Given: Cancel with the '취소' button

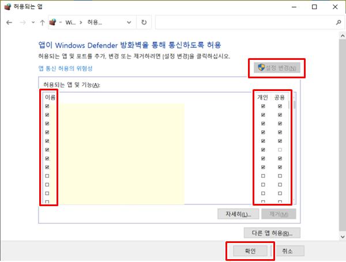Looking at the screenshot, I should tap(287, 251).
